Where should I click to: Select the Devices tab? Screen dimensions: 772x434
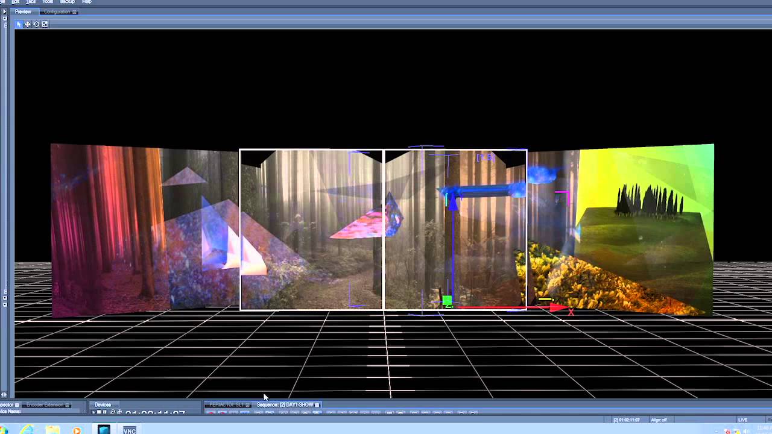(103, 405)
